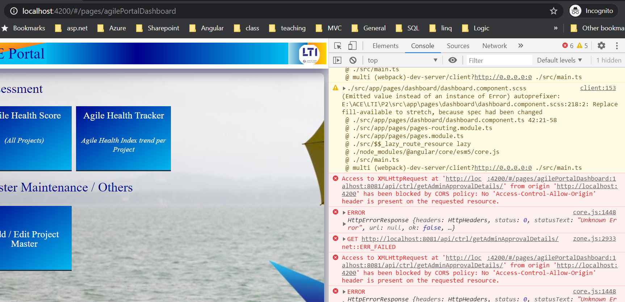Open the Sharepoint bookmarks folder
The height and width of the screenshot is (302, 625).
tap(158, 28)
